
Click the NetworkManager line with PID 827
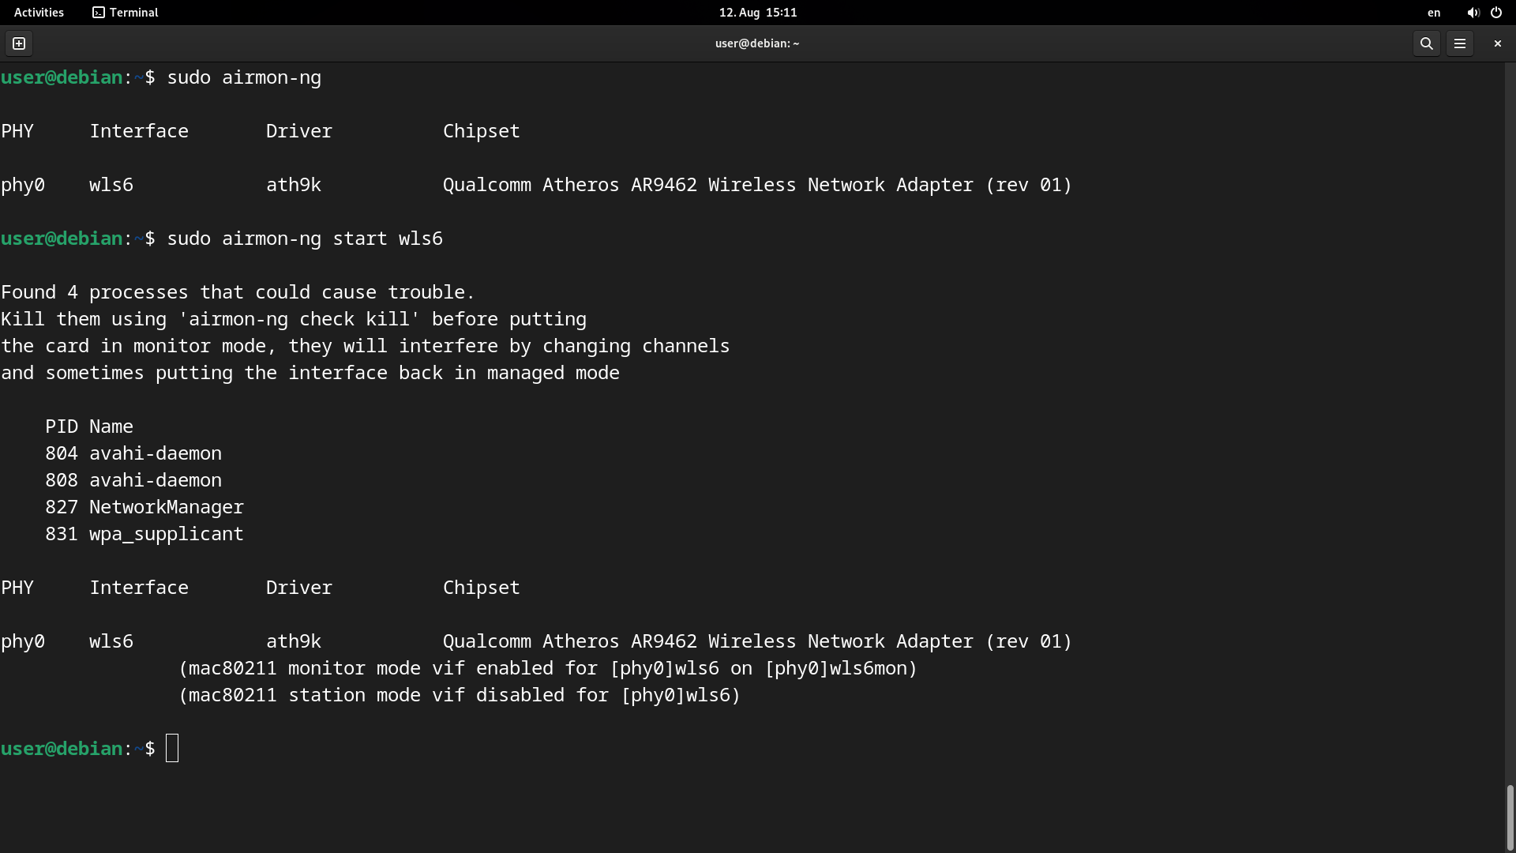(x=145, y=507)
